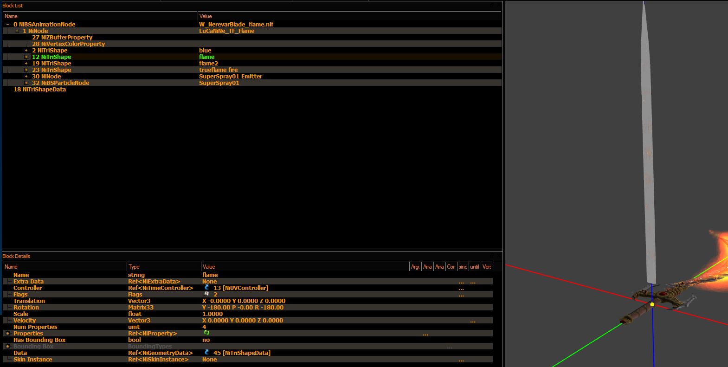Sort Block List by the Name column header
This screenshot has width=728, height=367.
click(x=100, y=16)
